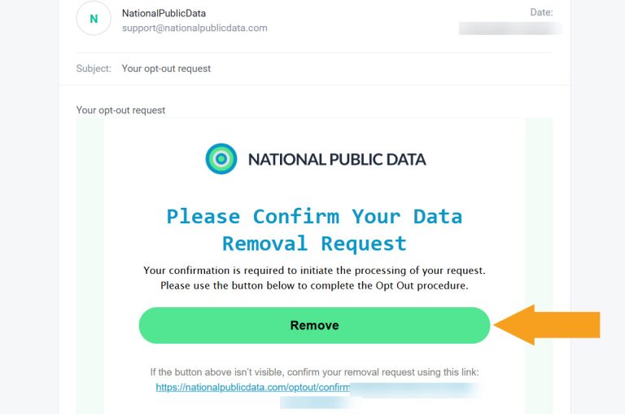Click the light green right margin of the email

click(x=539, y=244)
